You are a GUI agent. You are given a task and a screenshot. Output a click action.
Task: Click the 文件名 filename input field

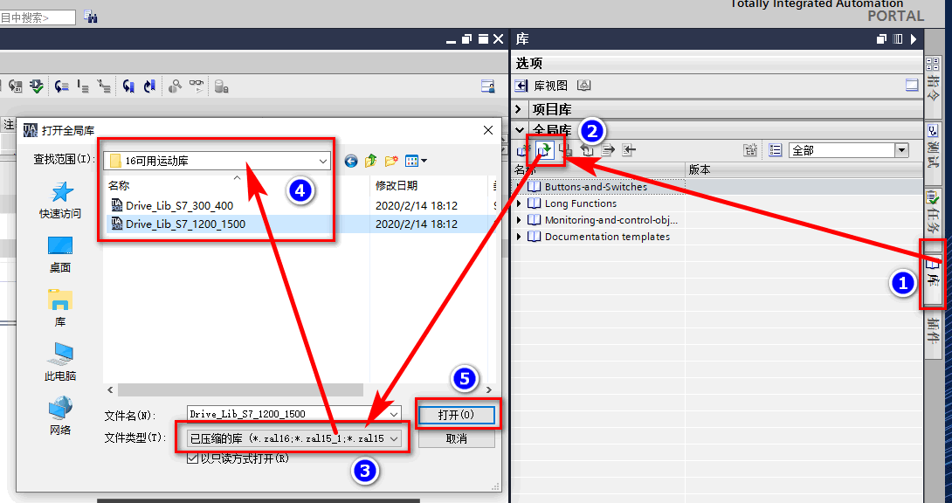pyautogui.click(x=287, y=414)
